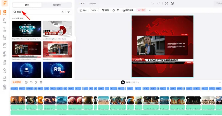This screenshot has width=222, height=116.
Task: Clear the template search field text
Action: [63, 12]
